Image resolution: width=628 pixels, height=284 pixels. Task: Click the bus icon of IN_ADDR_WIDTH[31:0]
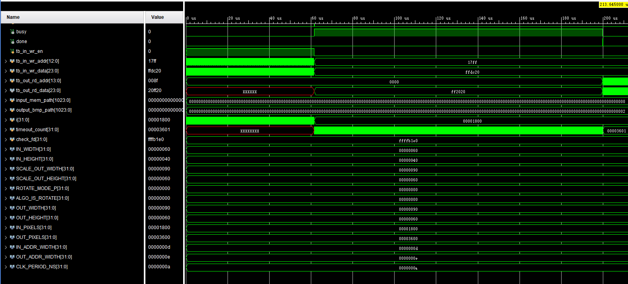(12, 247)
